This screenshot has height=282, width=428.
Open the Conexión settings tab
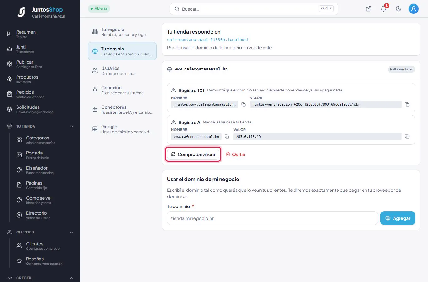(122, 90)
